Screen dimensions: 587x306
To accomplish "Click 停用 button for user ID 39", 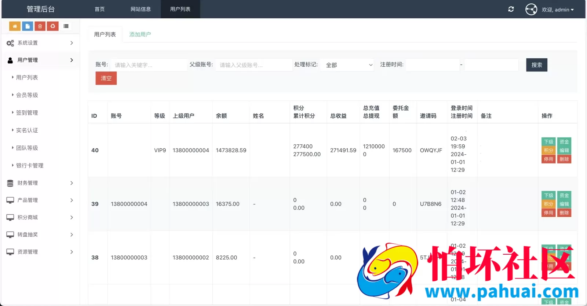I will pyautogui.click(x=549, y=213).
